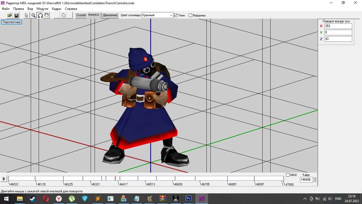Toggle the МКИ checkbox
The image size is (362, 204).
tap(288, 175)
